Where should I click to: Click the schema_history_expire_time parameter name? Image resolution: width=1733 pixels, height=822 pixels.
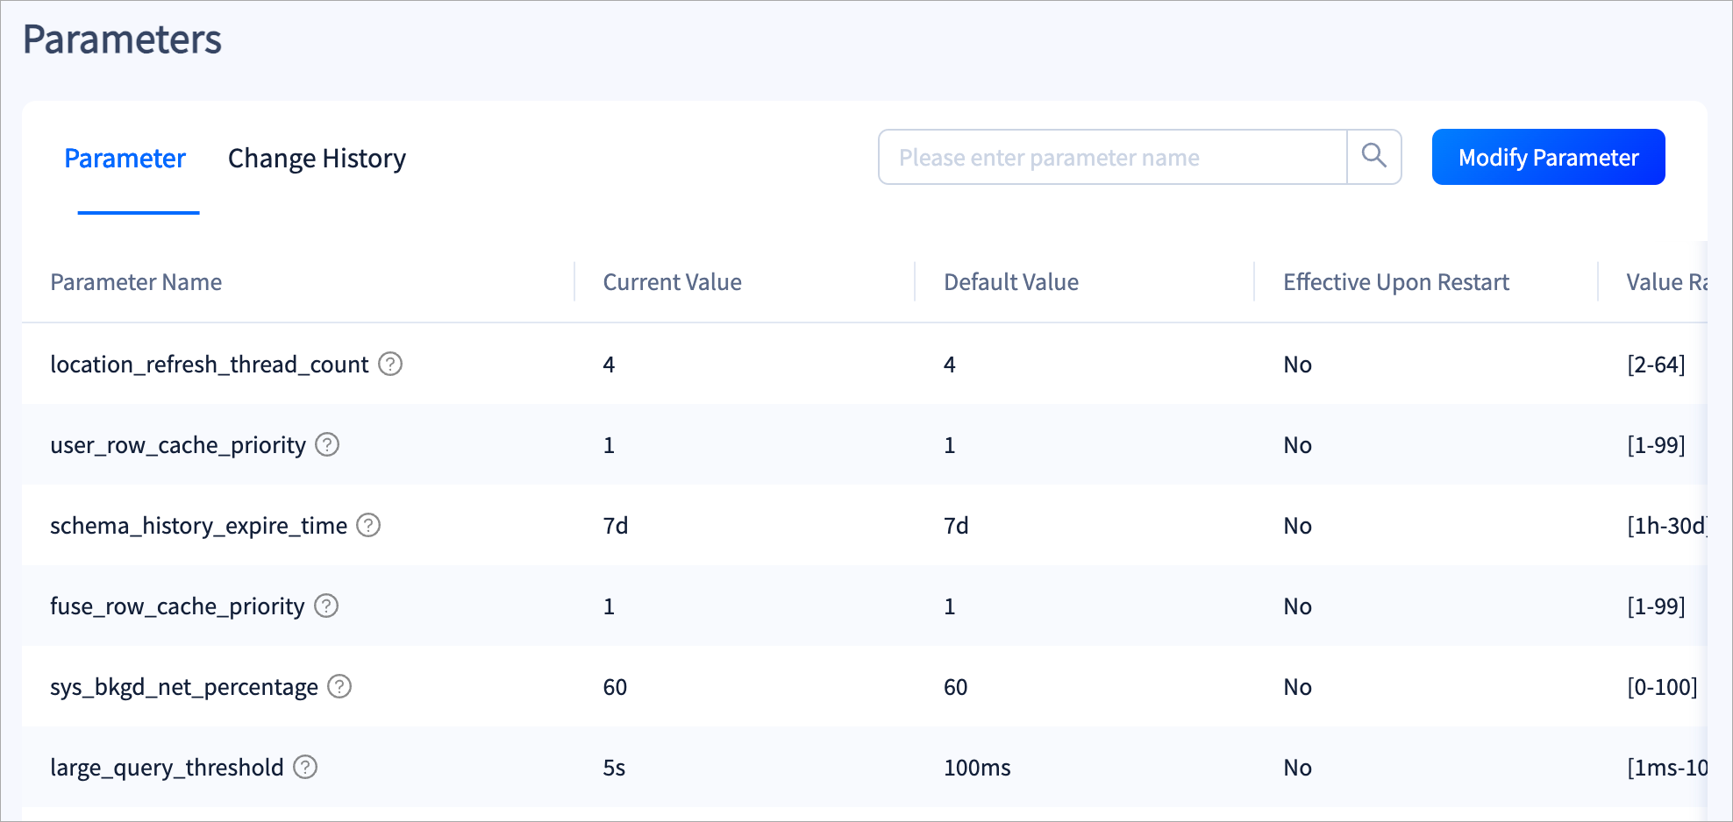pos(198,526)
